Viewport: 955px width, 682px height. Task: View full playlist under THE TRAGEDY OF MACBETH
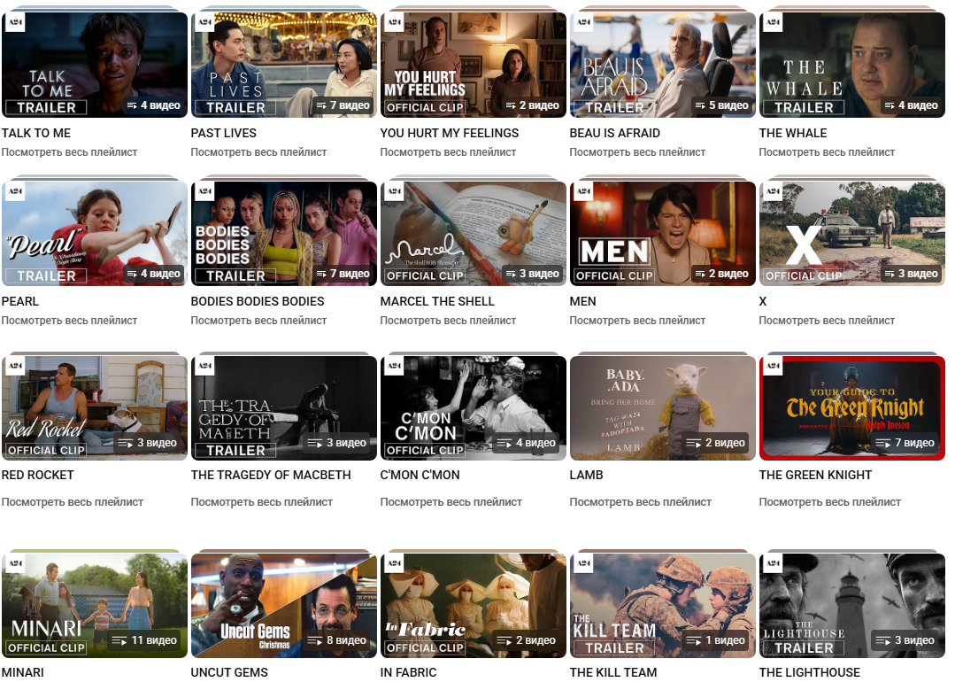(x=262, y=502)
